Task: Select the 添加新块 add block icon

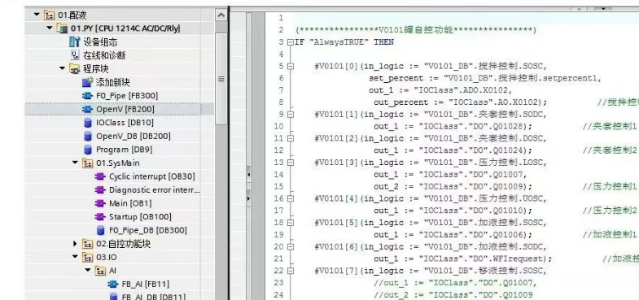Action: [x=88, y=82]
